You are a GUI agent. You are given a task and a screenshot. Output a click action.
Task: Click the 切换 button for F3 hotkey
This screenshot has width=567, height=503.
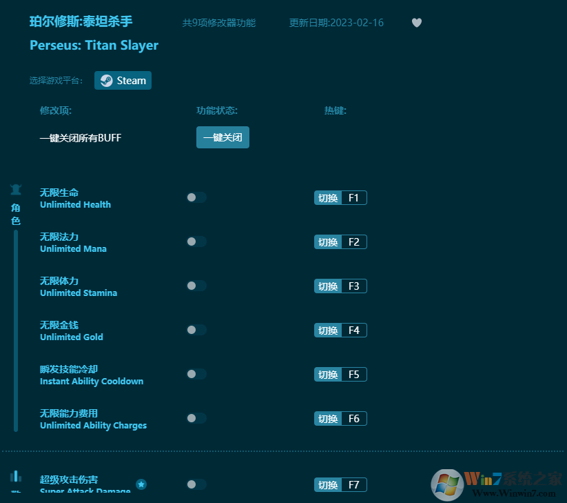328,286
